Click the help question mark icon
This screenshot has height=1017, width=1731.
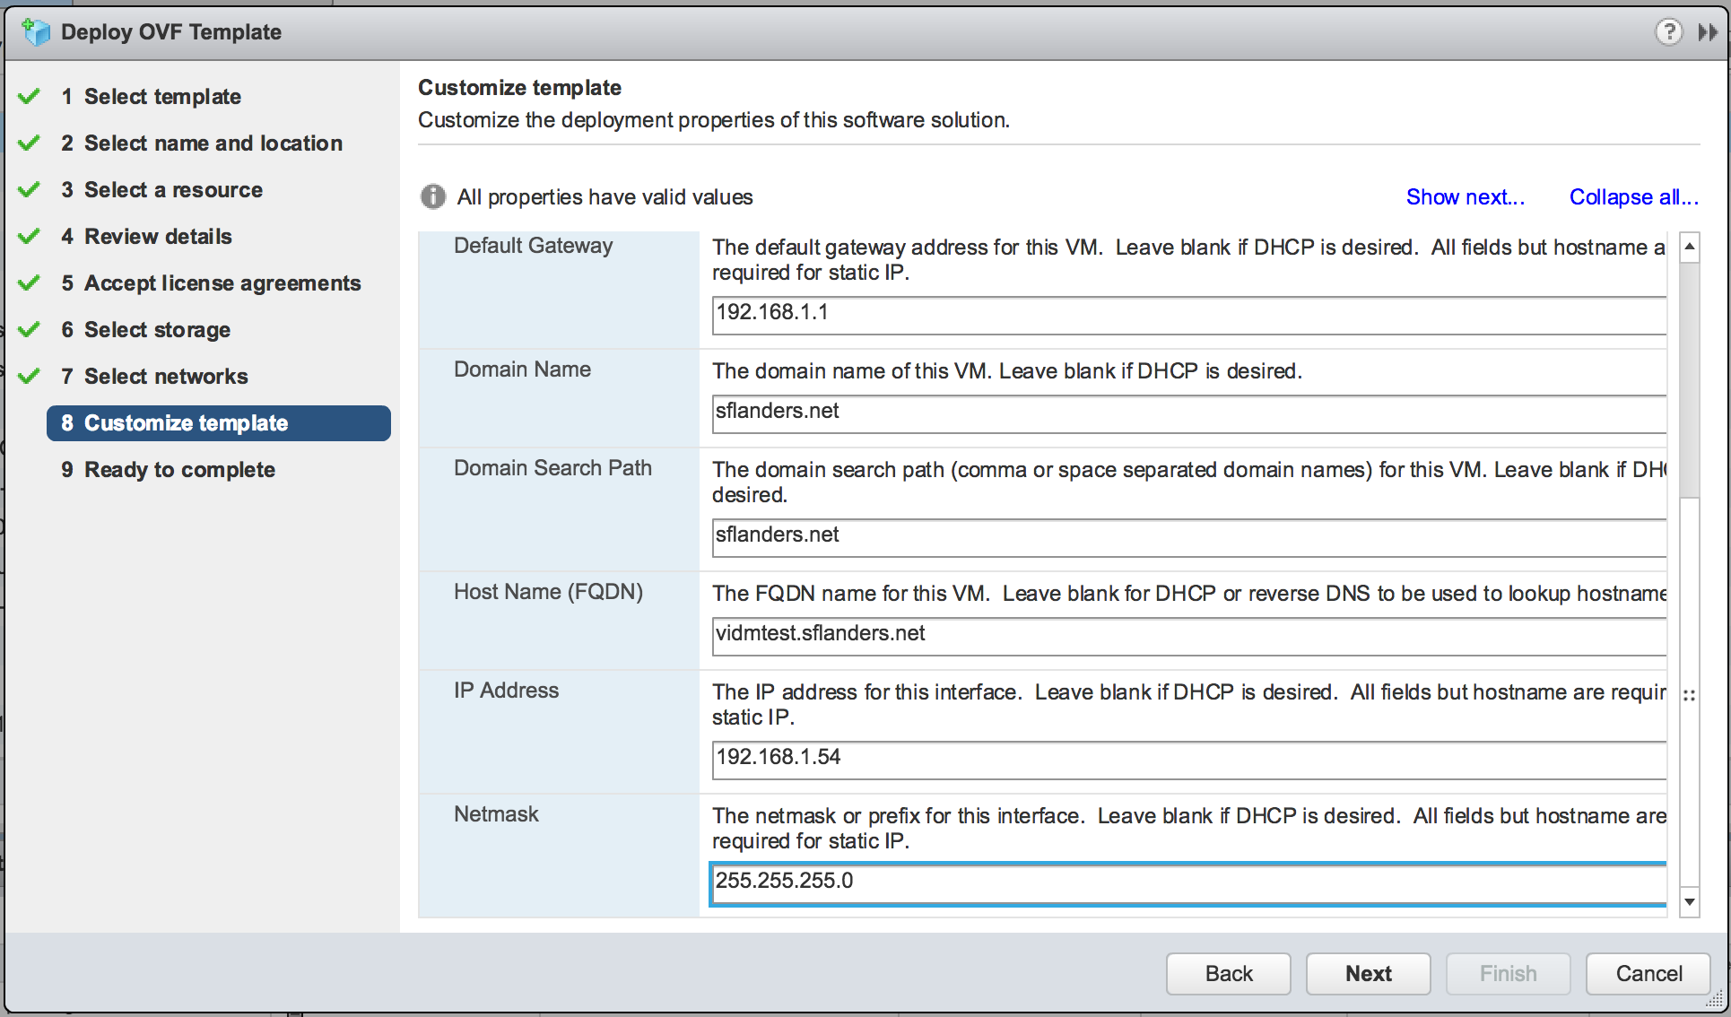click(x=1667, y=32)
